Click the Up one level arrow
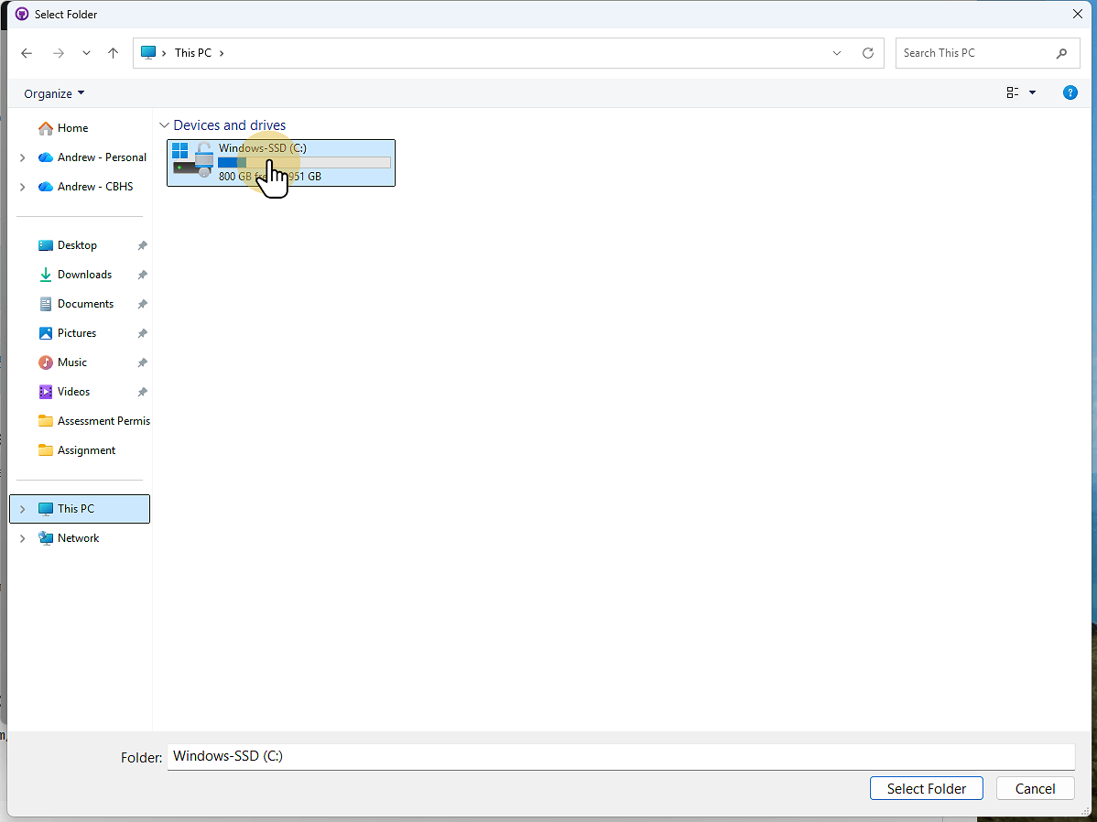This screenshot has width=1097, height=822. 114,53
